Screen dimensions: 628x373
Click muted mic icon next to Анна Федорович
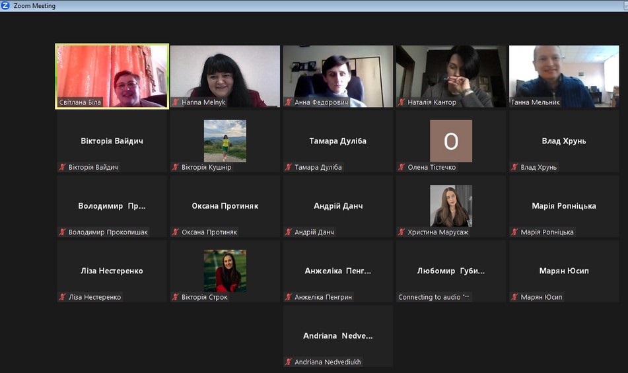[x=289, y=102]
